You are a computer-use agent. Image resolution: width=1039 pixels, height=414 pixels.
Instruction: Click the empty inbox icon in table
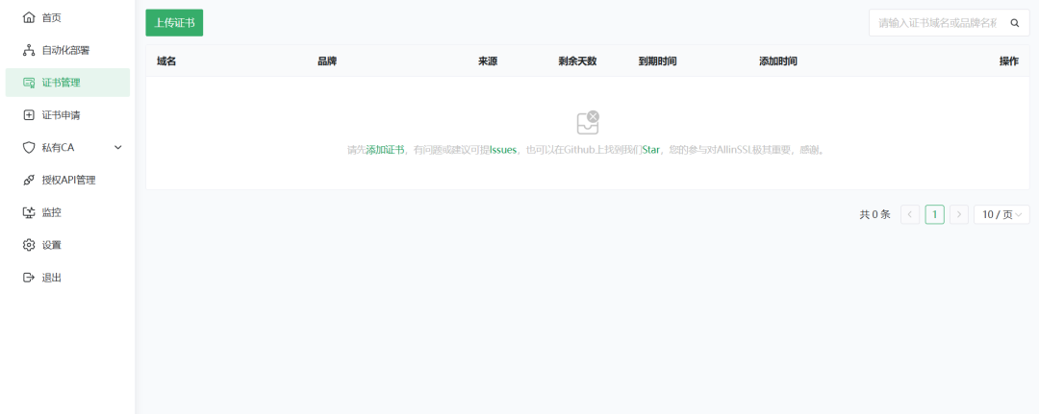[x=588, y=122]
